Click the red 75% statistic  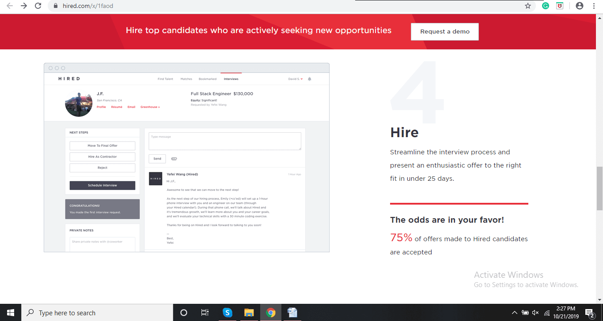pos(401,238)
